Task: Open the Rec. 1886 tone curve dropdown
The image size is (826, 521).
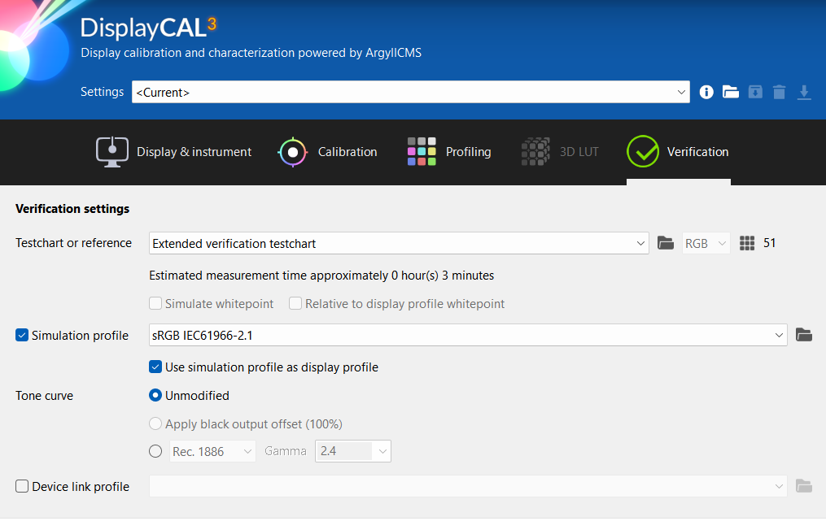Action: pos(212,451)
